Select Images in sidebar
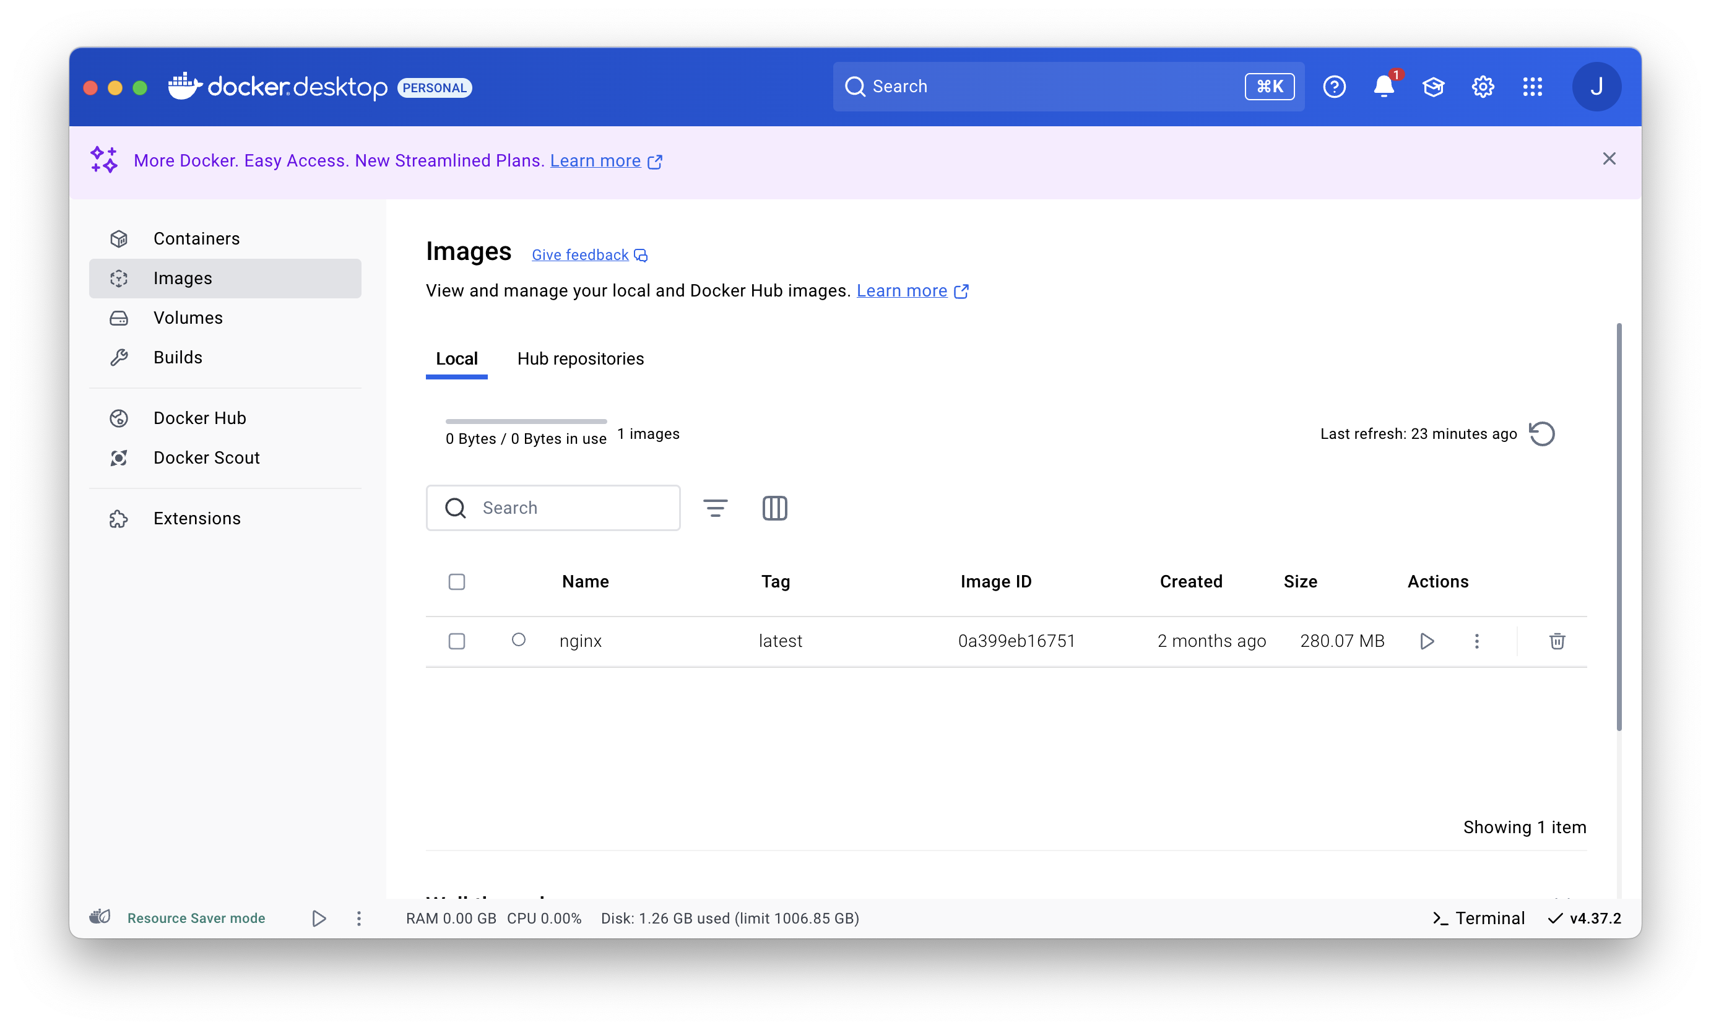Screen dimensions: 1711x1030 pyautogui.click(x=225, y=279)
